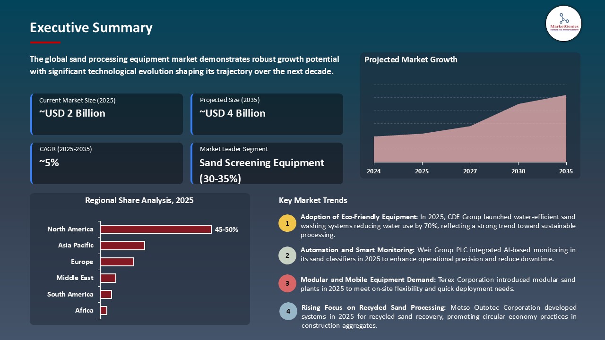
Task: Click the MarketGenics logo
Action: [563, 23]
